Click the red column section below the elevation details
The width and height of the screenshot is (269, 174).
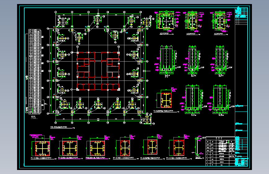pyautogui.click(x=166, y=100)
